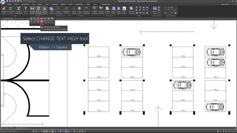The image size is (237, 133).
Task: Switch to the Collaboration ribbon tab
Action: [x=106, y=4]
